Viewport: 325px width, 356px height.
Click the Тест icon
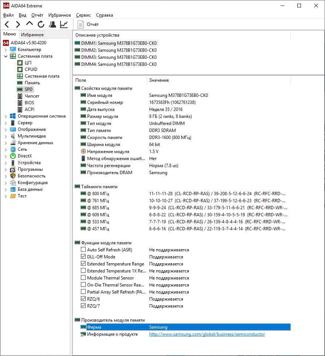point(13,196)
